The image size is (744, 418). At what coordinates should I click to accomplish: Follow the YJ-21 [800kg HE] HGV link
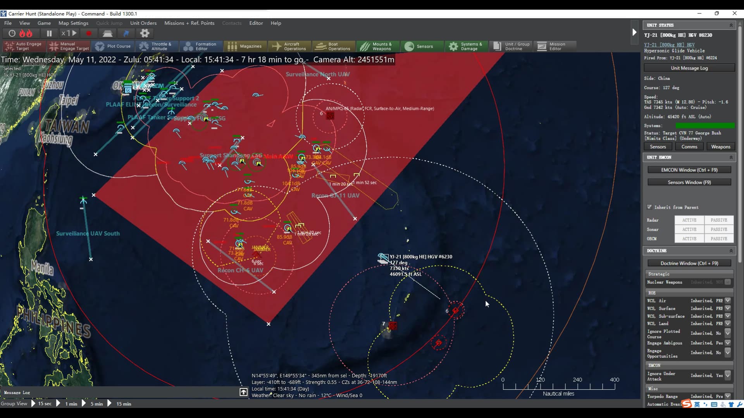pyautogui.click(x=669, y=45)
